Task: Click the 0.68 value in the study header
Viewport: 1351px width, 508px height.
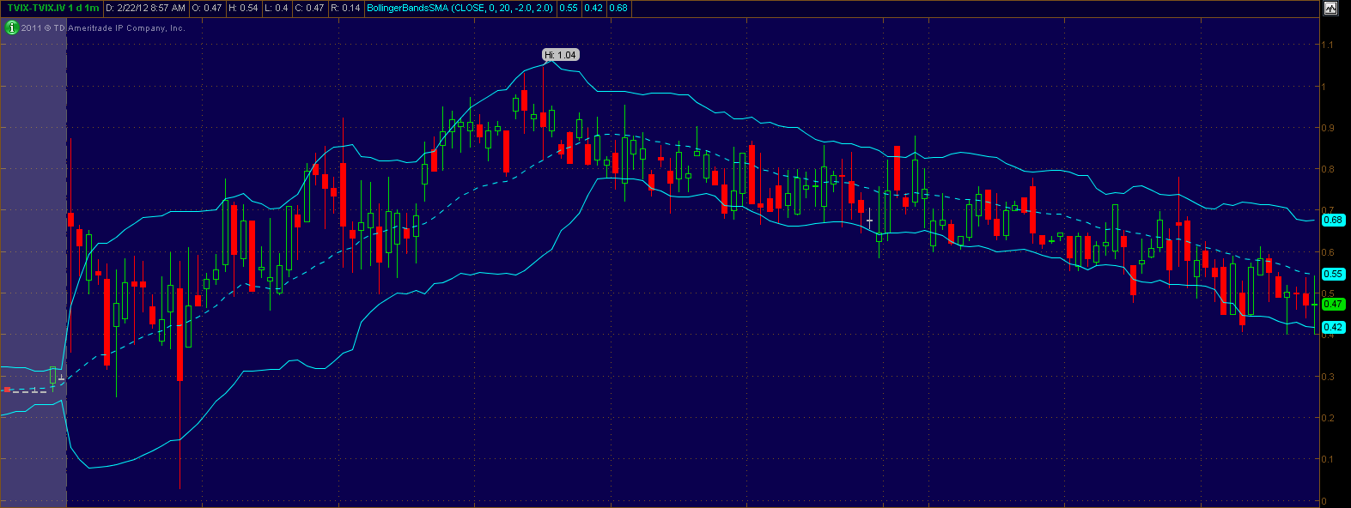Action: coord(618,8)
